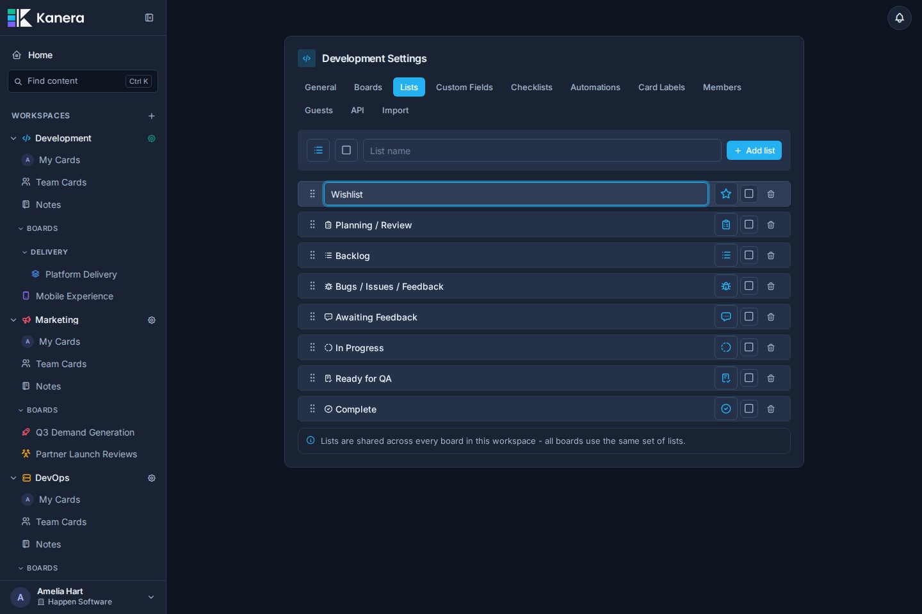
Task: Delete the Ready for QA list
Action: [771, 378]
